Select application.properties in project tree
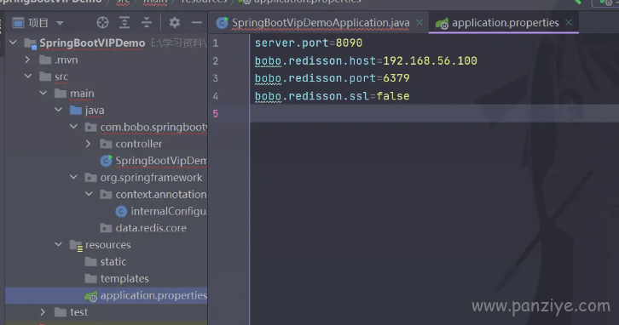Screen dimensions: 619x325 pyautogui.click(x=153, y=295)
